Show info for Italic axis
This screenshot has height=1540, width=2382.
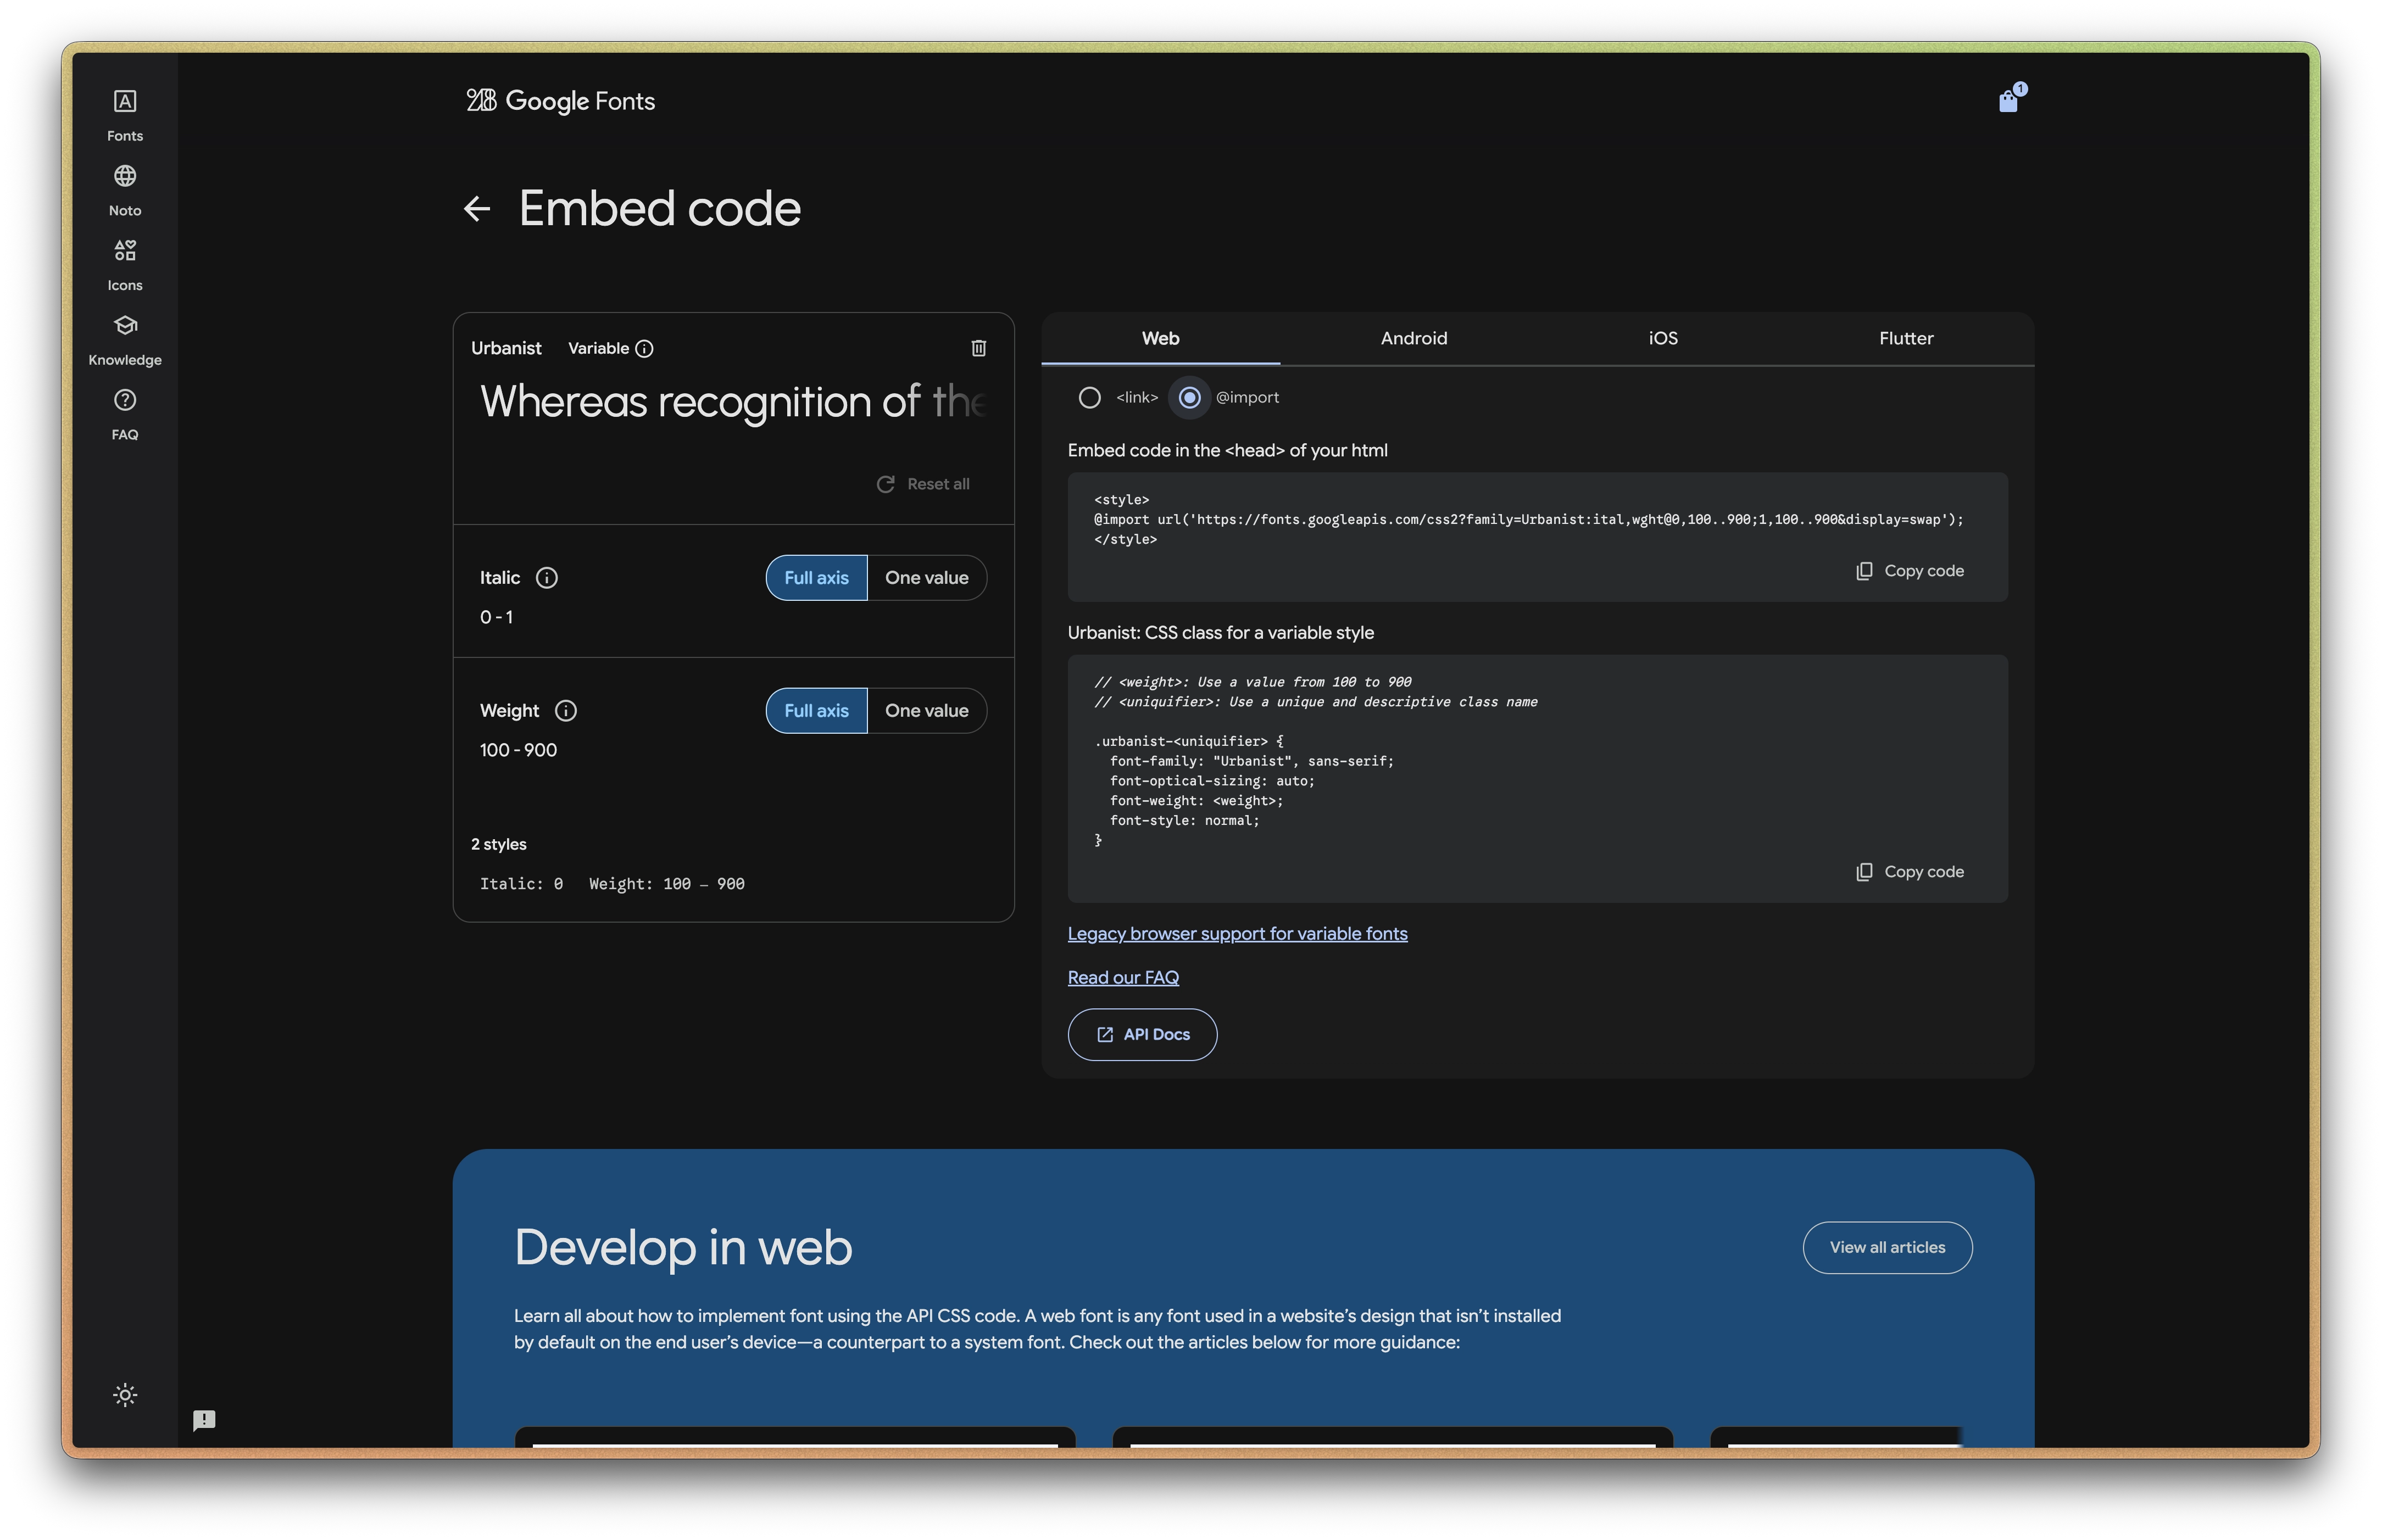pos(547,578)
